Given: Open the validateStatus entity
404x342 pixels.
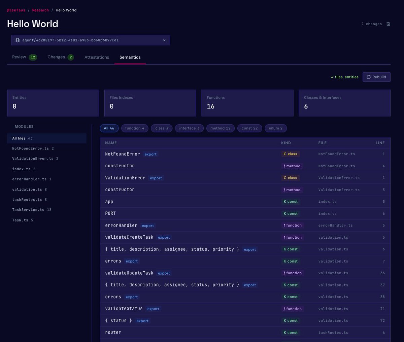Looking at the screenshot, I should click(245, 309).
